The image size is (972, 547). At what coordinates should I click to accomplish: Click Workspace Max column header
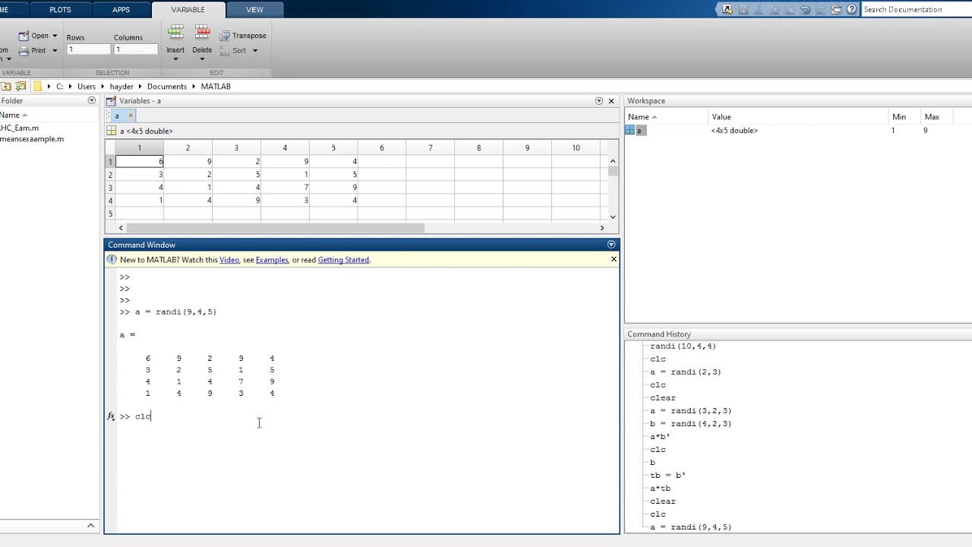point(932,117)
